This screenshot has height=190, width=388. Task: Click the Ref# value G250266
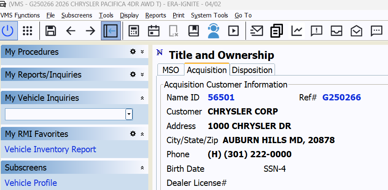341,97
